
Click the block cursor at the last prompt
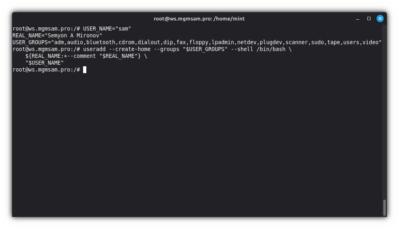[x=85, y=70]
